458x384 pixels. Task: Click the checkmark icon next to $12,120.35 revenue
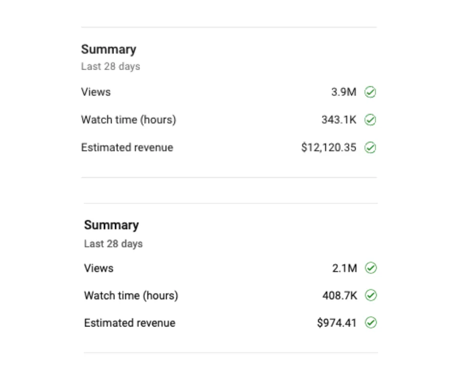click(370, 147)
